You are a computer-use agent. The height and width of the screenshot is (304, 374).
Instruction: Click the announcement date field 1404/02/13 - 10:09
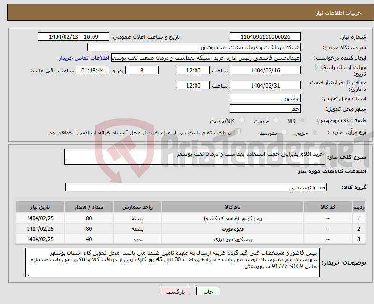click(74, 36)
